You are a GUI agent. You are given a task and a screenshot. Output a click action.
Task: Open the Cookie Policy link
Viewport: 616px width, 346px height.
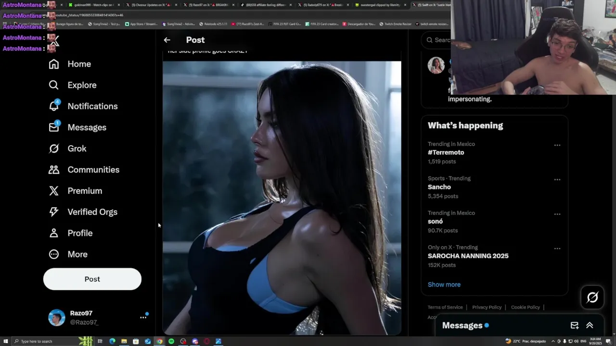tap(525, 307)
